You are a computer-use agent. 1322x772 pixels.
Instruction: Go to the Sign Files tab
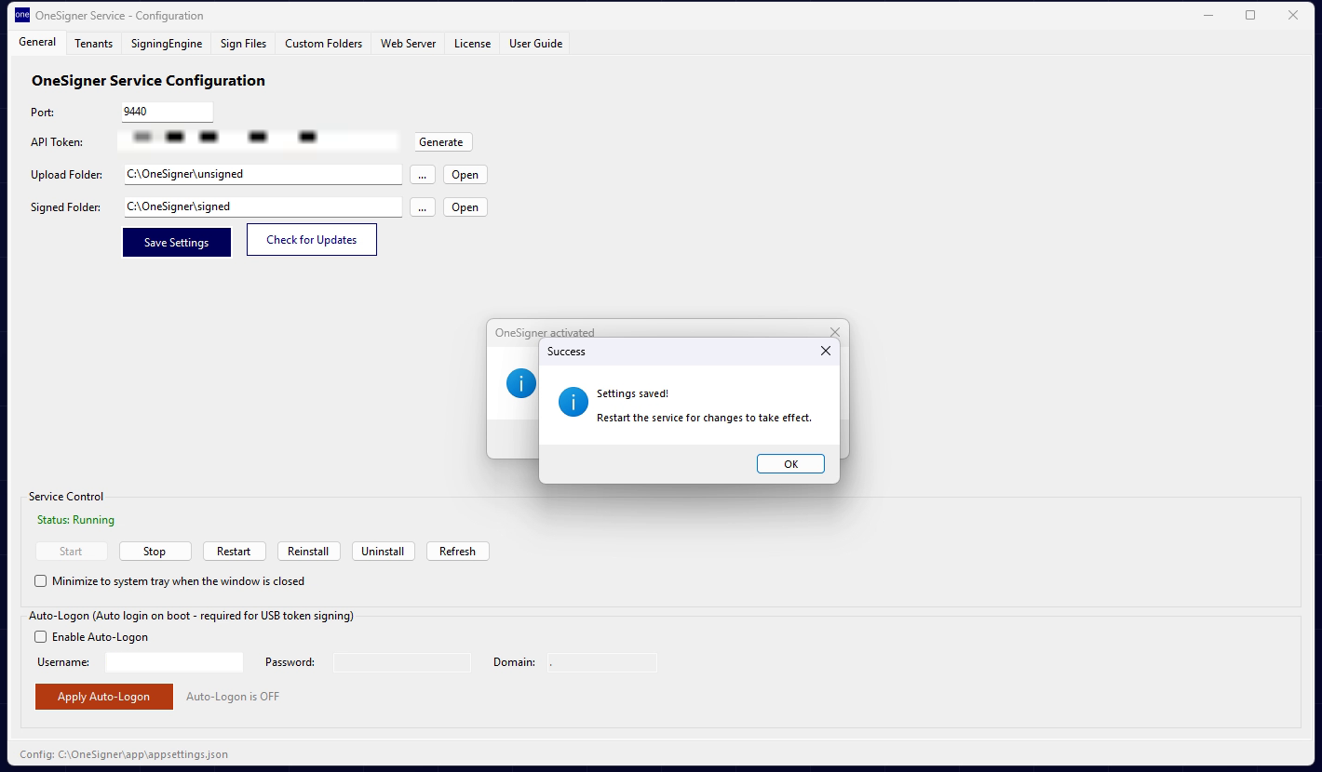pos(243,43)
